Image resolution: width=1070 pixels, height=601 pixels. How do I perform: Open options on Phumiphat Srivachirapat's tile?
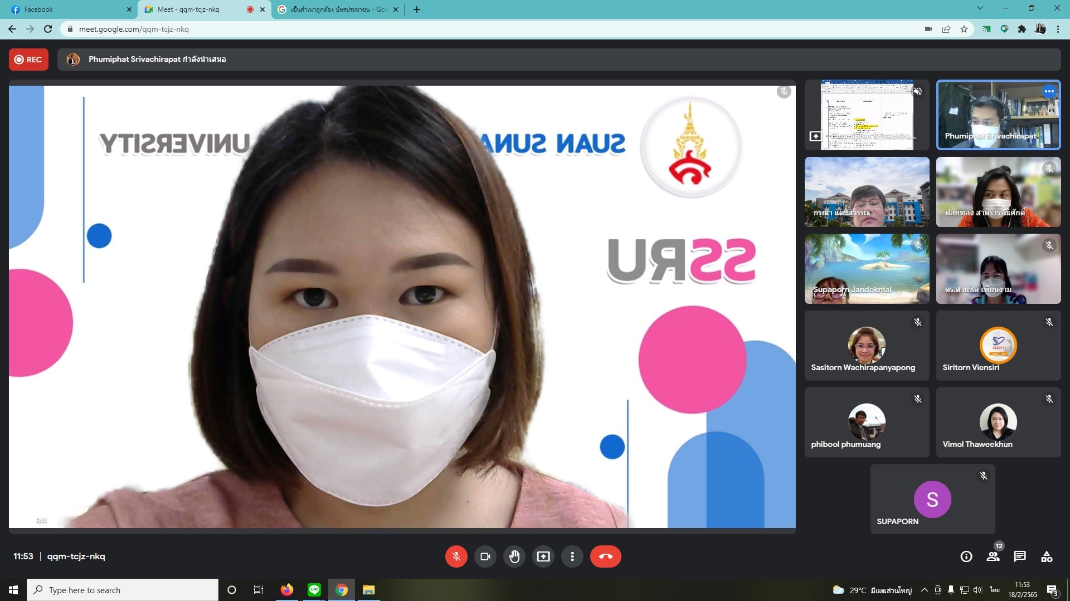[x=1049, y=91]
